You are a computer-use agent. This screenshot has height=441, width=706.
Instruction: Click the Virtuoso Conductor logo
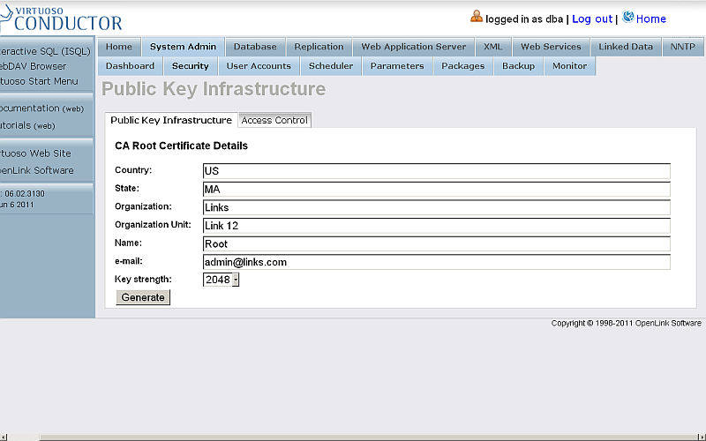click(60, 18)
